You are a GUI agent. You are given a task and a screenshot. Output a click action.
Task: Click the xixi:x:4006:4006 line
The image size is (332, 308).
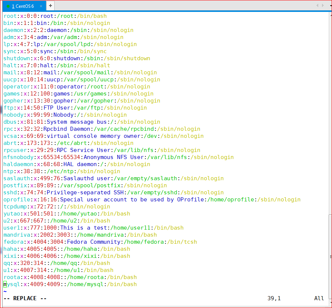(67, 256)
